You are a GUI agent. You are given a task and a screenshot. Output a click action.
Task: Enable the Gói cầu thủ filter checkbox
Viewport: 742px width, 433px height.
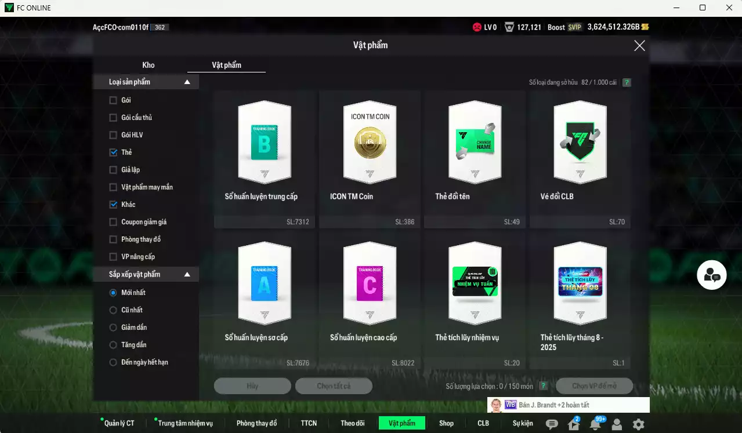pos(114,118)
